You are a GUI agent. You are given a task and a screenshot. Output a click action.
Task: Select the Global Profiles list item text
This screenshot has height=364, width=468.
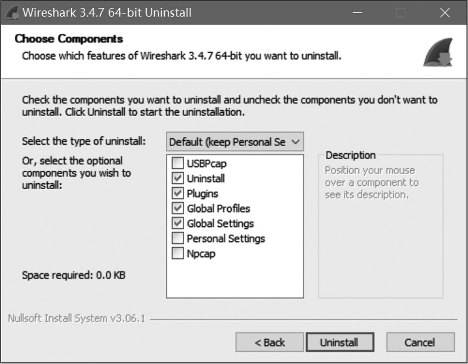[x=218, y=209]
